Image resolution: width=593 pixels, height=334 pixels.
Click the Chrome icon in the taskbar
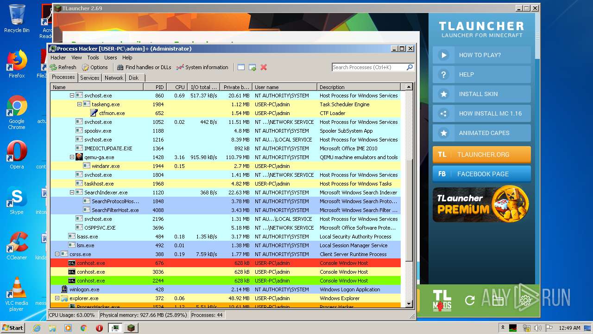point(84,328)
